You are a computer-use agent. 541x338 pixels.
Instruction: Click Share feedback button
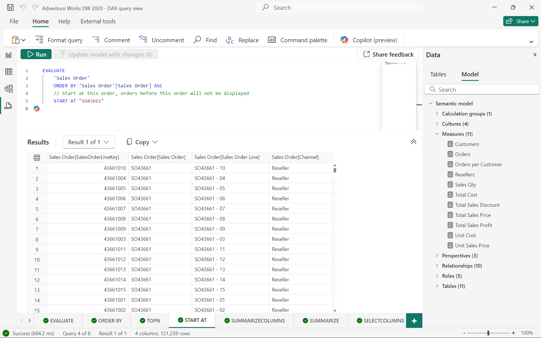388,54
